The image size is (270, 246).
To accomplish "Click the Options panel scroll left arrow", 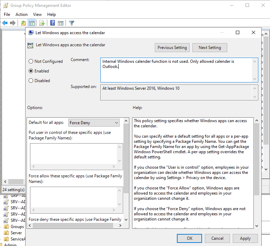I will [x=30, y=225].
